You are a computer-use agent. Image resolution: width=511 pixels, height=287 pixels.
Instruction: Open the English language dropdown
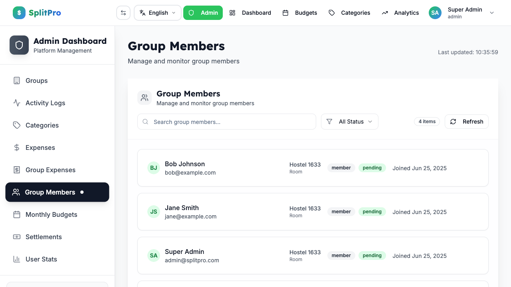(x=157, y=12)
